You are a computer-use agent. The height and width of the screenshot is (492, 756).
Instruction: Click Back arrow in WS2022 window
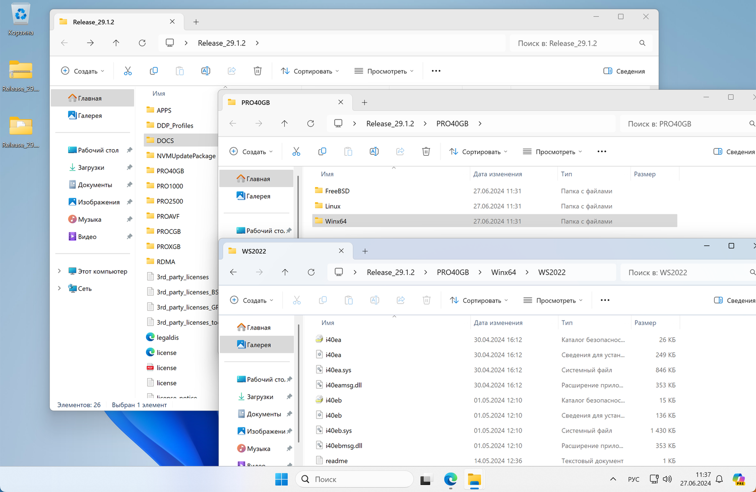click(233, 272)
